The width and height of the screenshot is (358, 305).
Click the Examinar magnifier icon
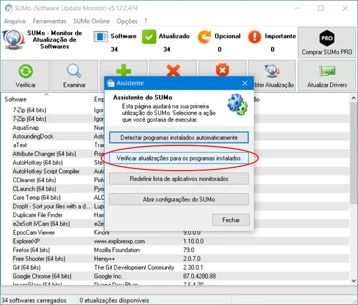click(74, 72)
